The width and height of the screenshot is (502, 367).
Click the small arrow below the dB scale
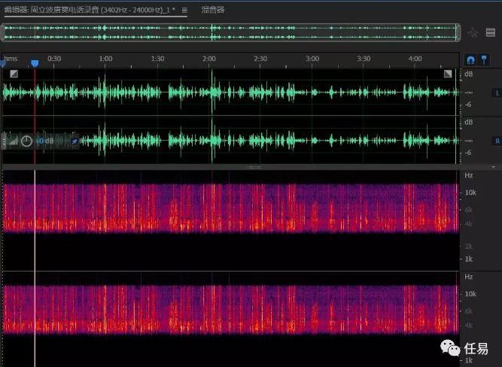click(493, 166)
